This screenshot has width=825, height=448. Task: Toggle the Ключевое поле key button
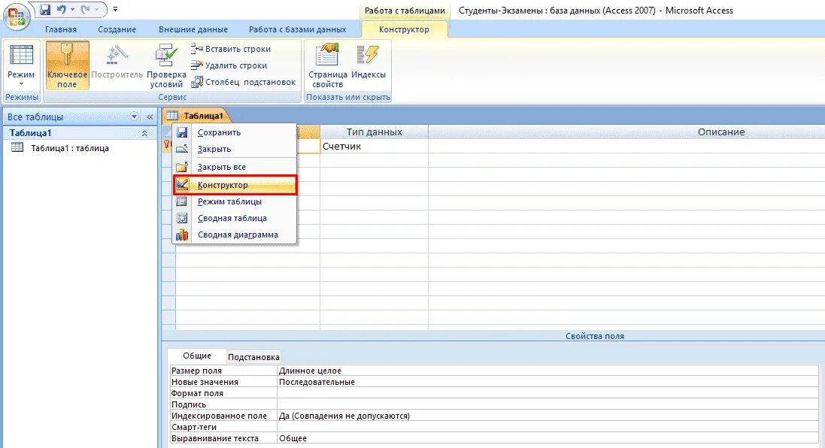click(67, 65)
